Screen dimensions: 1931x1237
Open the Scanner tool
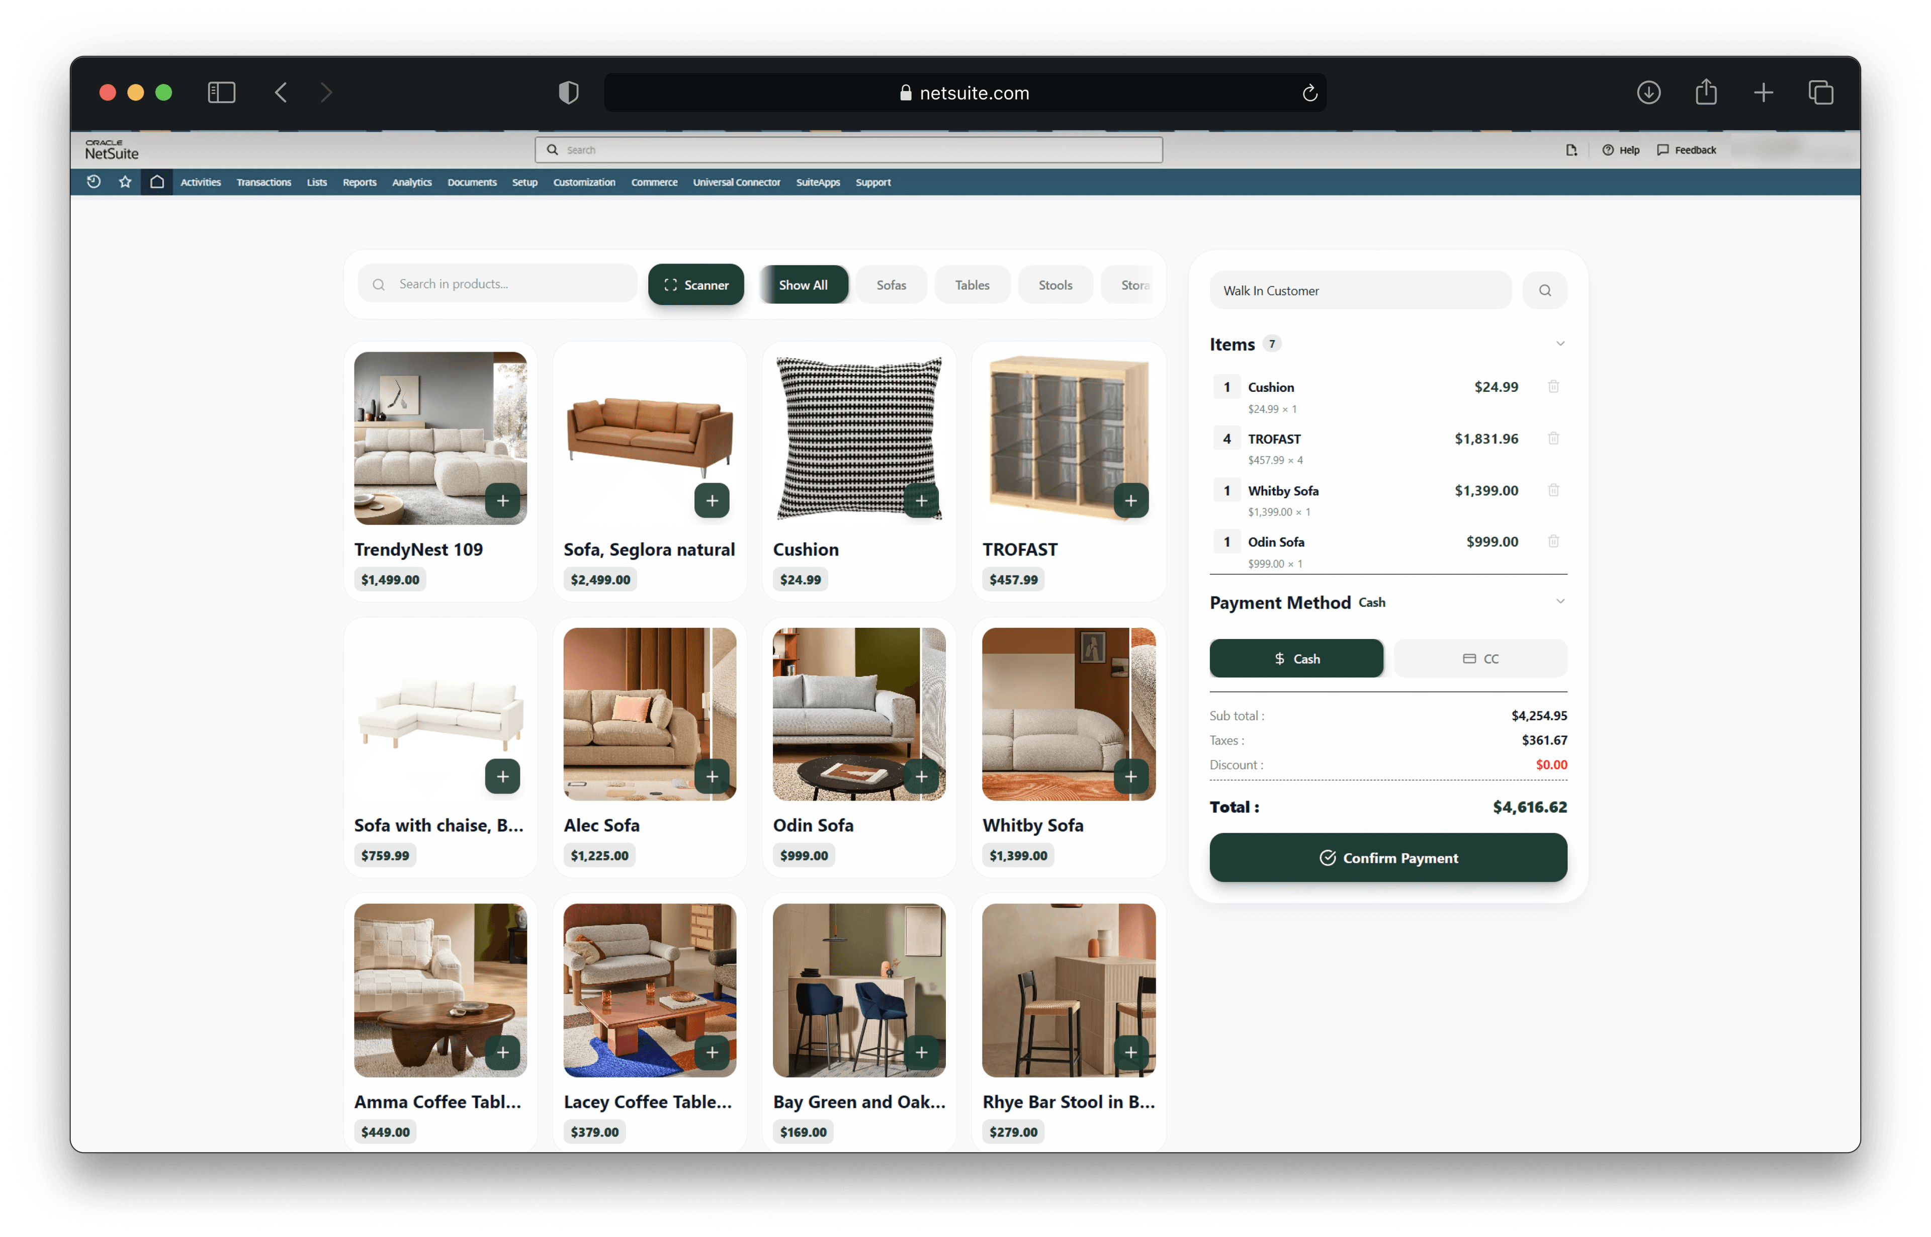tap(695, 284)
